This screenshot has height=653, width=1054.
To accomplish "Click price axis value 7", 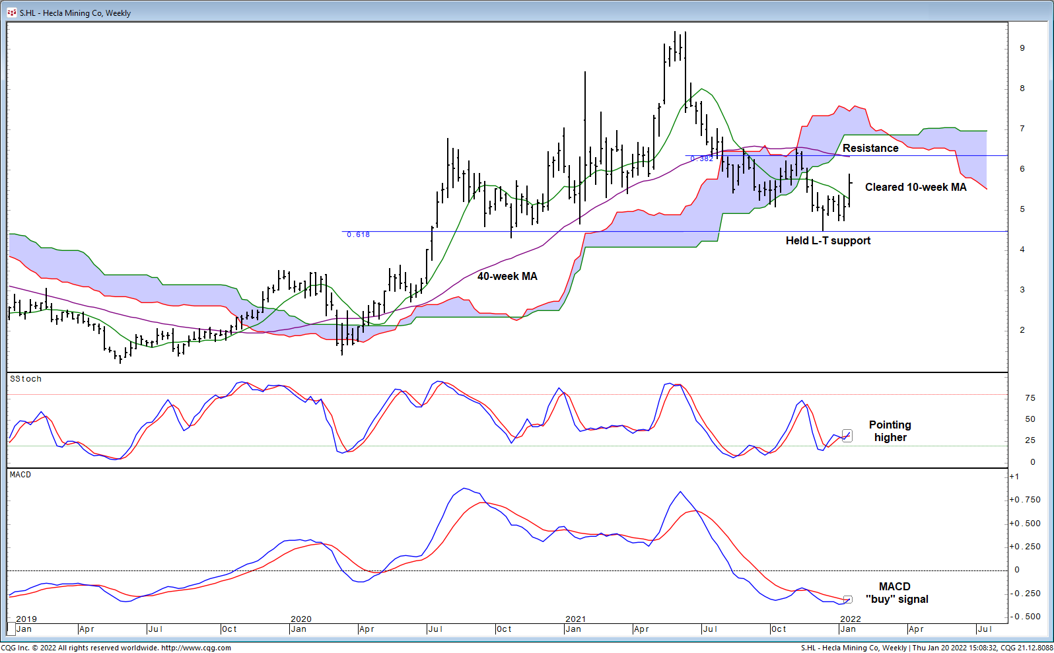I will [x=1022, y=129].
